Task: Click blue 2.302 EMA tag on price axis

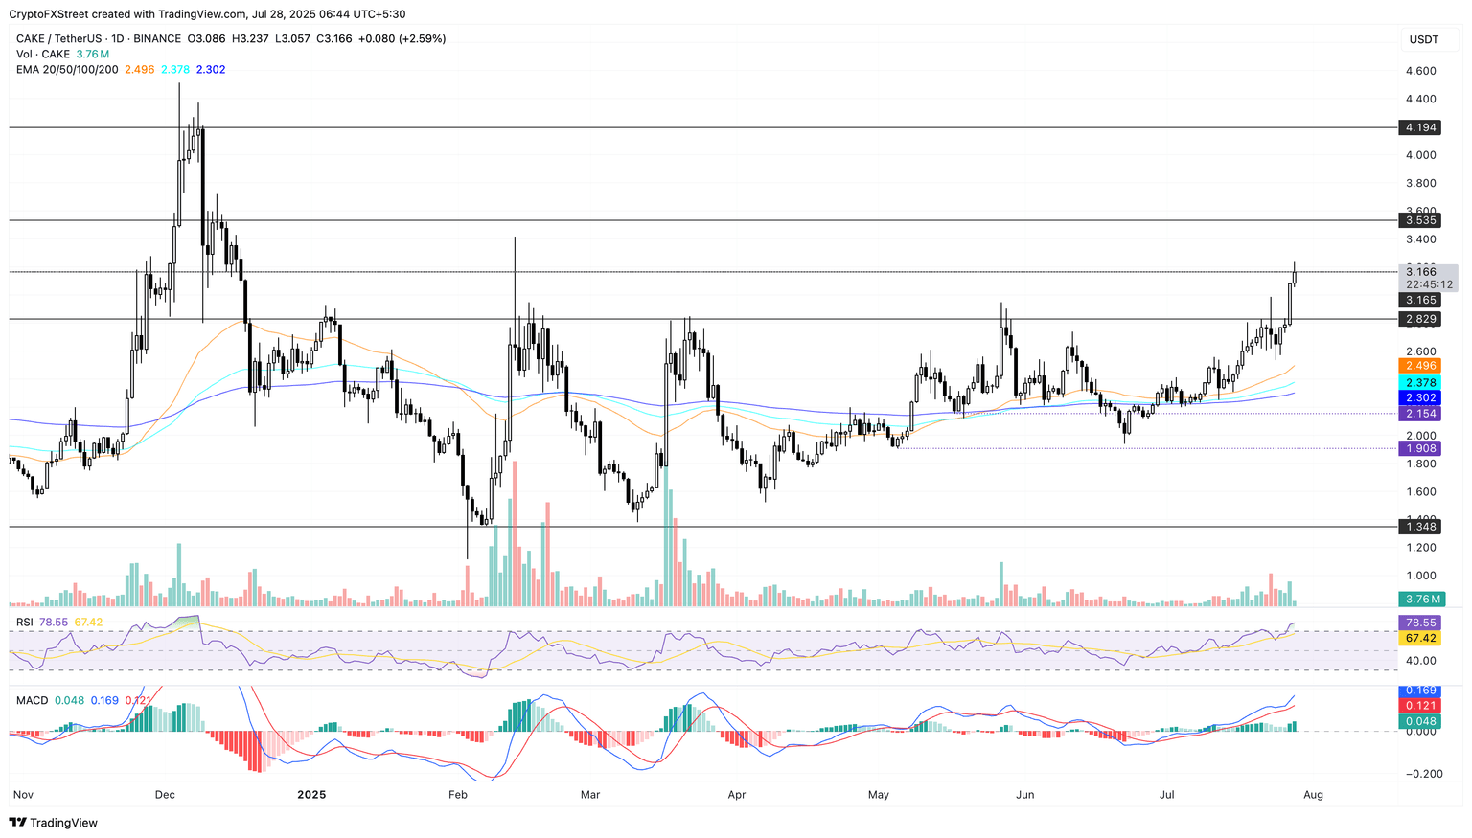Action: click(1420, 397)
